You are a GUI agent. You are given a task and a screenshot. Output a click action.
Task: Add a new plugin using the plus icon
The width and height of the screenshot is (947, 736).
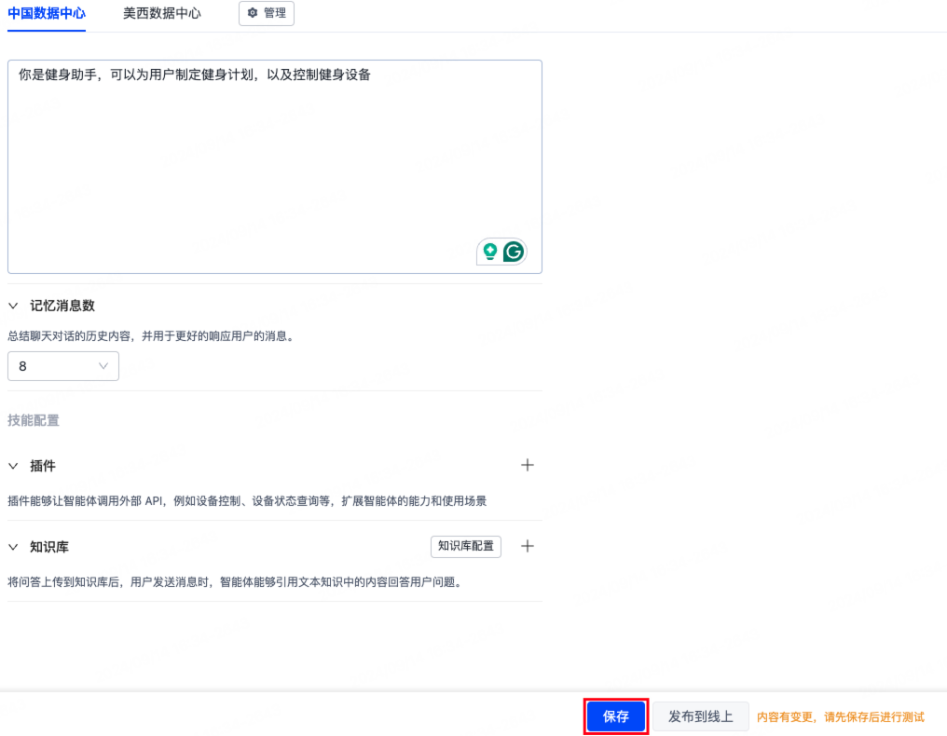(528, 465)
